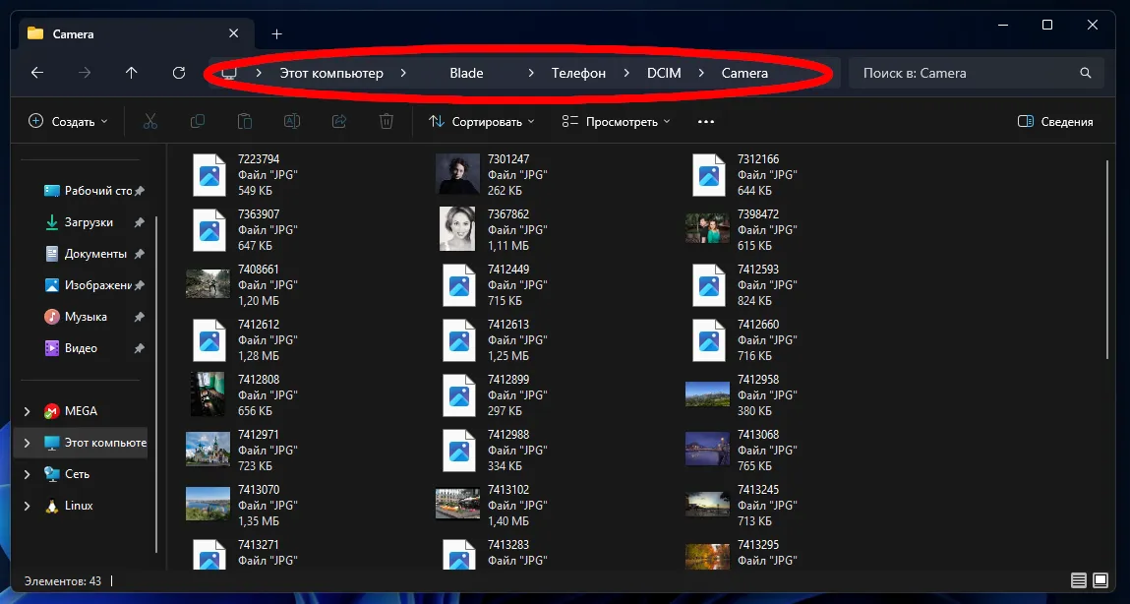Click the Back navigation arrow
The image size is (1130, 604).
37,73
